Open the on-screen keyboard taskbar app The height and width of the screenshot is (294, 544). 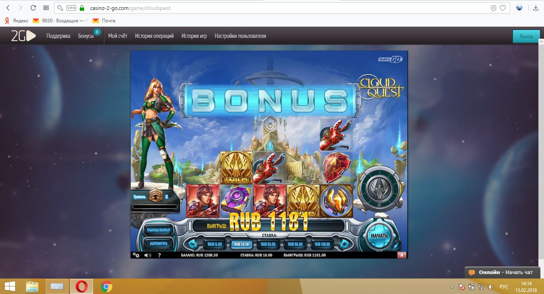tap(57, 286)
